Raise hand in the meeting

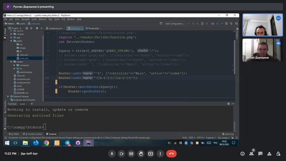point(141,154)
